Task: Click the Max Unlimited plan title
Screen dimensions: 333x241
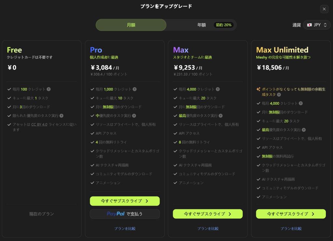Action: [x=282, y=50]
